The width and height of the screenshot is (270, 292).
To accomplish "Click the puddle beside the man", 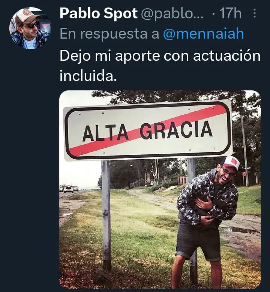I will coord(242,230).
